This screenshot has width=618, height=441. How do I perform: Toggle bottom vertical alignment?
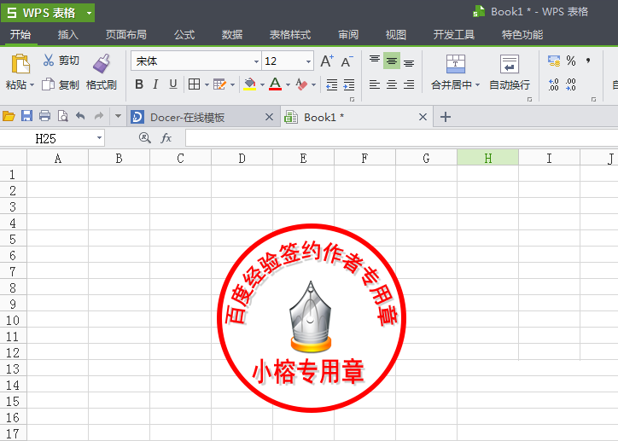click(409, 61)
